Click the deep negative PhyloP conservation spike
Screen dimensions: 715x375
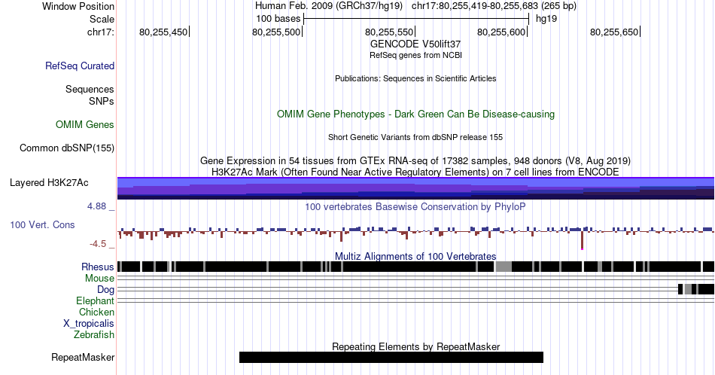coord(582,240)
